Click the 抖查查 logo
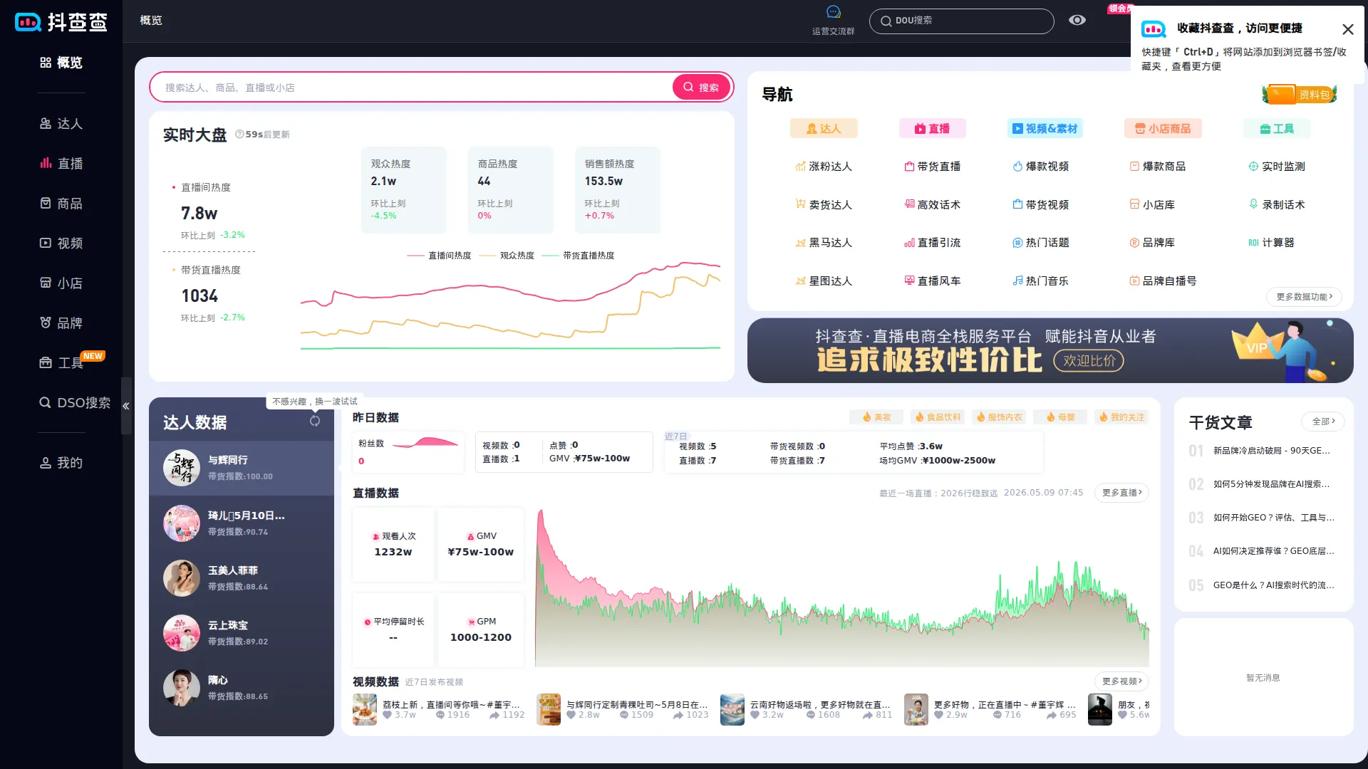The image size is (1368, 769). tap(61, 22)
